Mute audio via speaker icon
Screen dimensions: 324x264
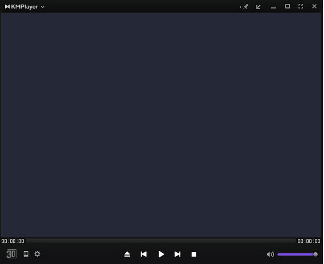click(x=270, y=254)
